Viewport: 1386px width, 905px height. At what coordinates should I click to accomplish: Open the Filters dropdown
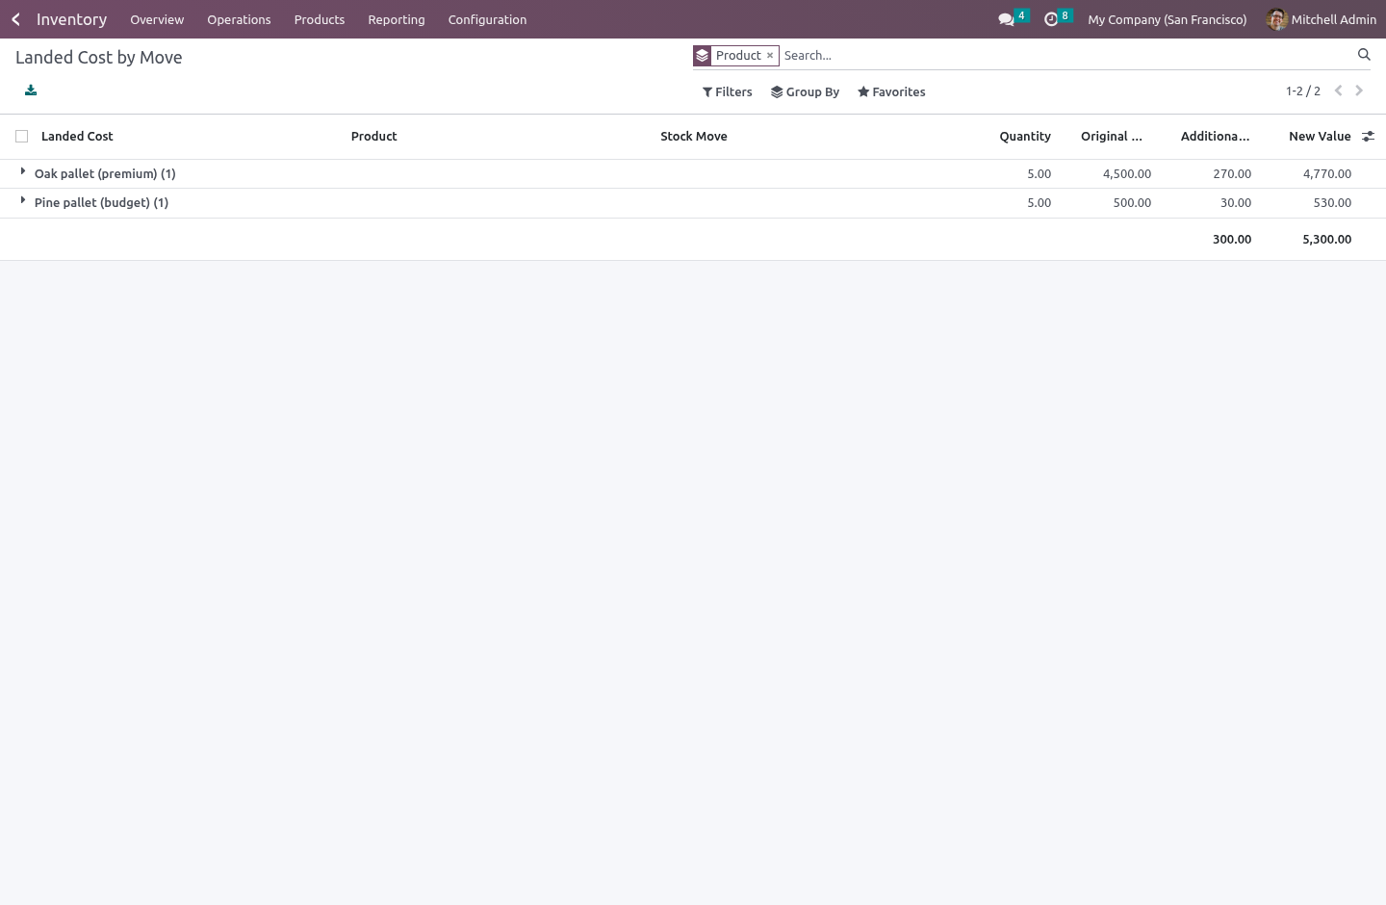[728, 92]
